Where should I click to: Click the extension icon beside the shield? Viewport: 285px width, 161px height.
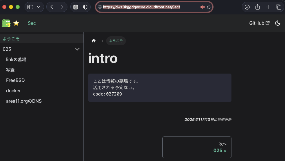(x=76, y=7)
